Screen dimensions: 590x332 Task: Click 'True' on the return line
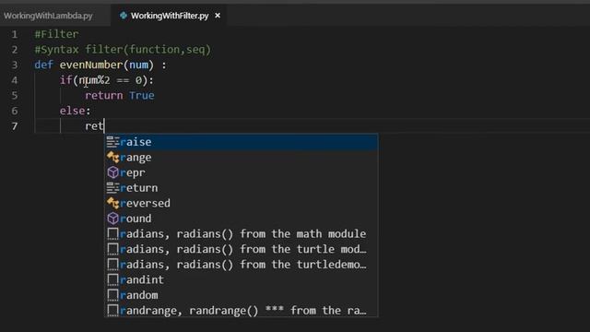[x=141, y=96]
